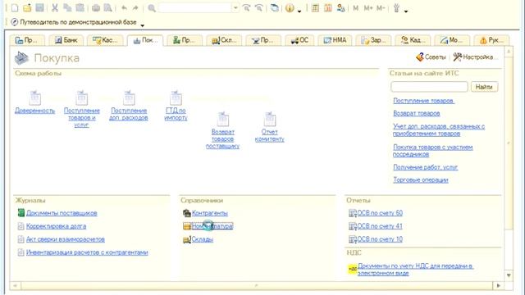Click the M- memory button
This screenshot has width=525, height=295.
click(x=381, y=7)
